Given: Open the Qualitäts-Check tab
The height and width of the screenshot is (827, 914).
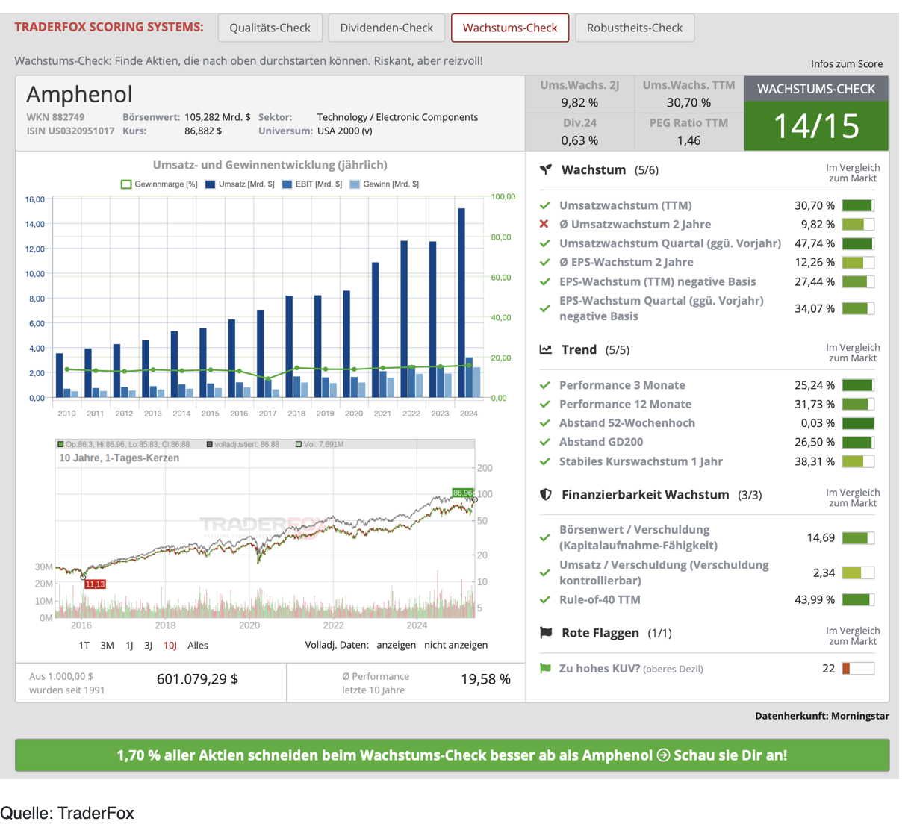Looking at the screenshot, I should click(x=270, y=28).
